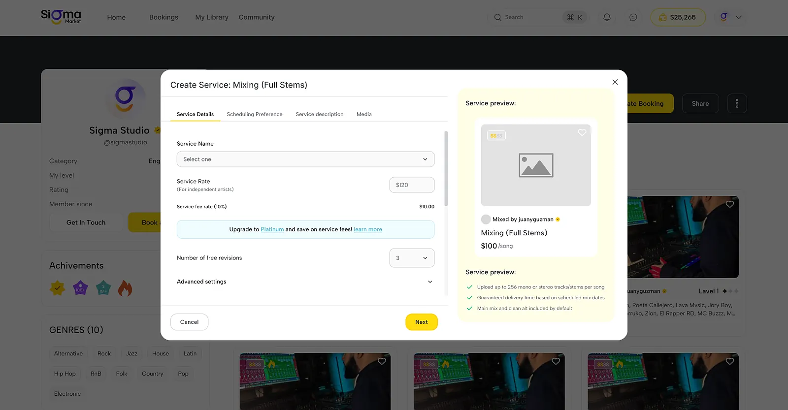Open the three-dot more options menu
Viewport: 788px width, 410px height.
737,103
